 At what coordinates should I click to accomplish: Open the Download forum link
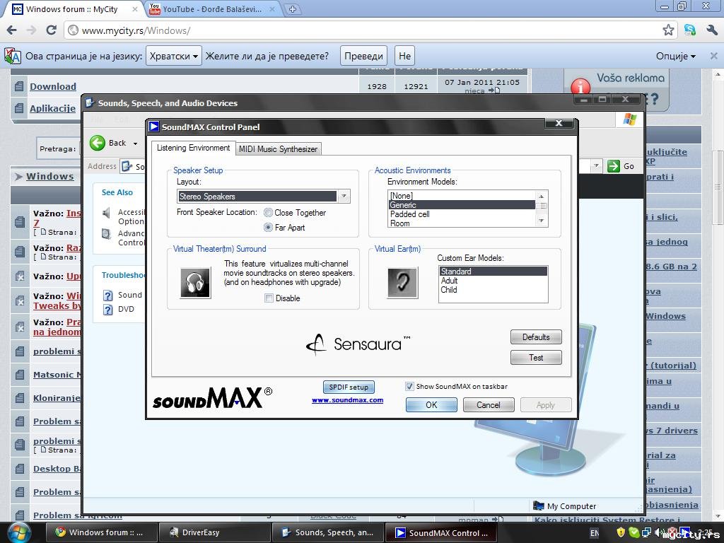pos(53,86)
